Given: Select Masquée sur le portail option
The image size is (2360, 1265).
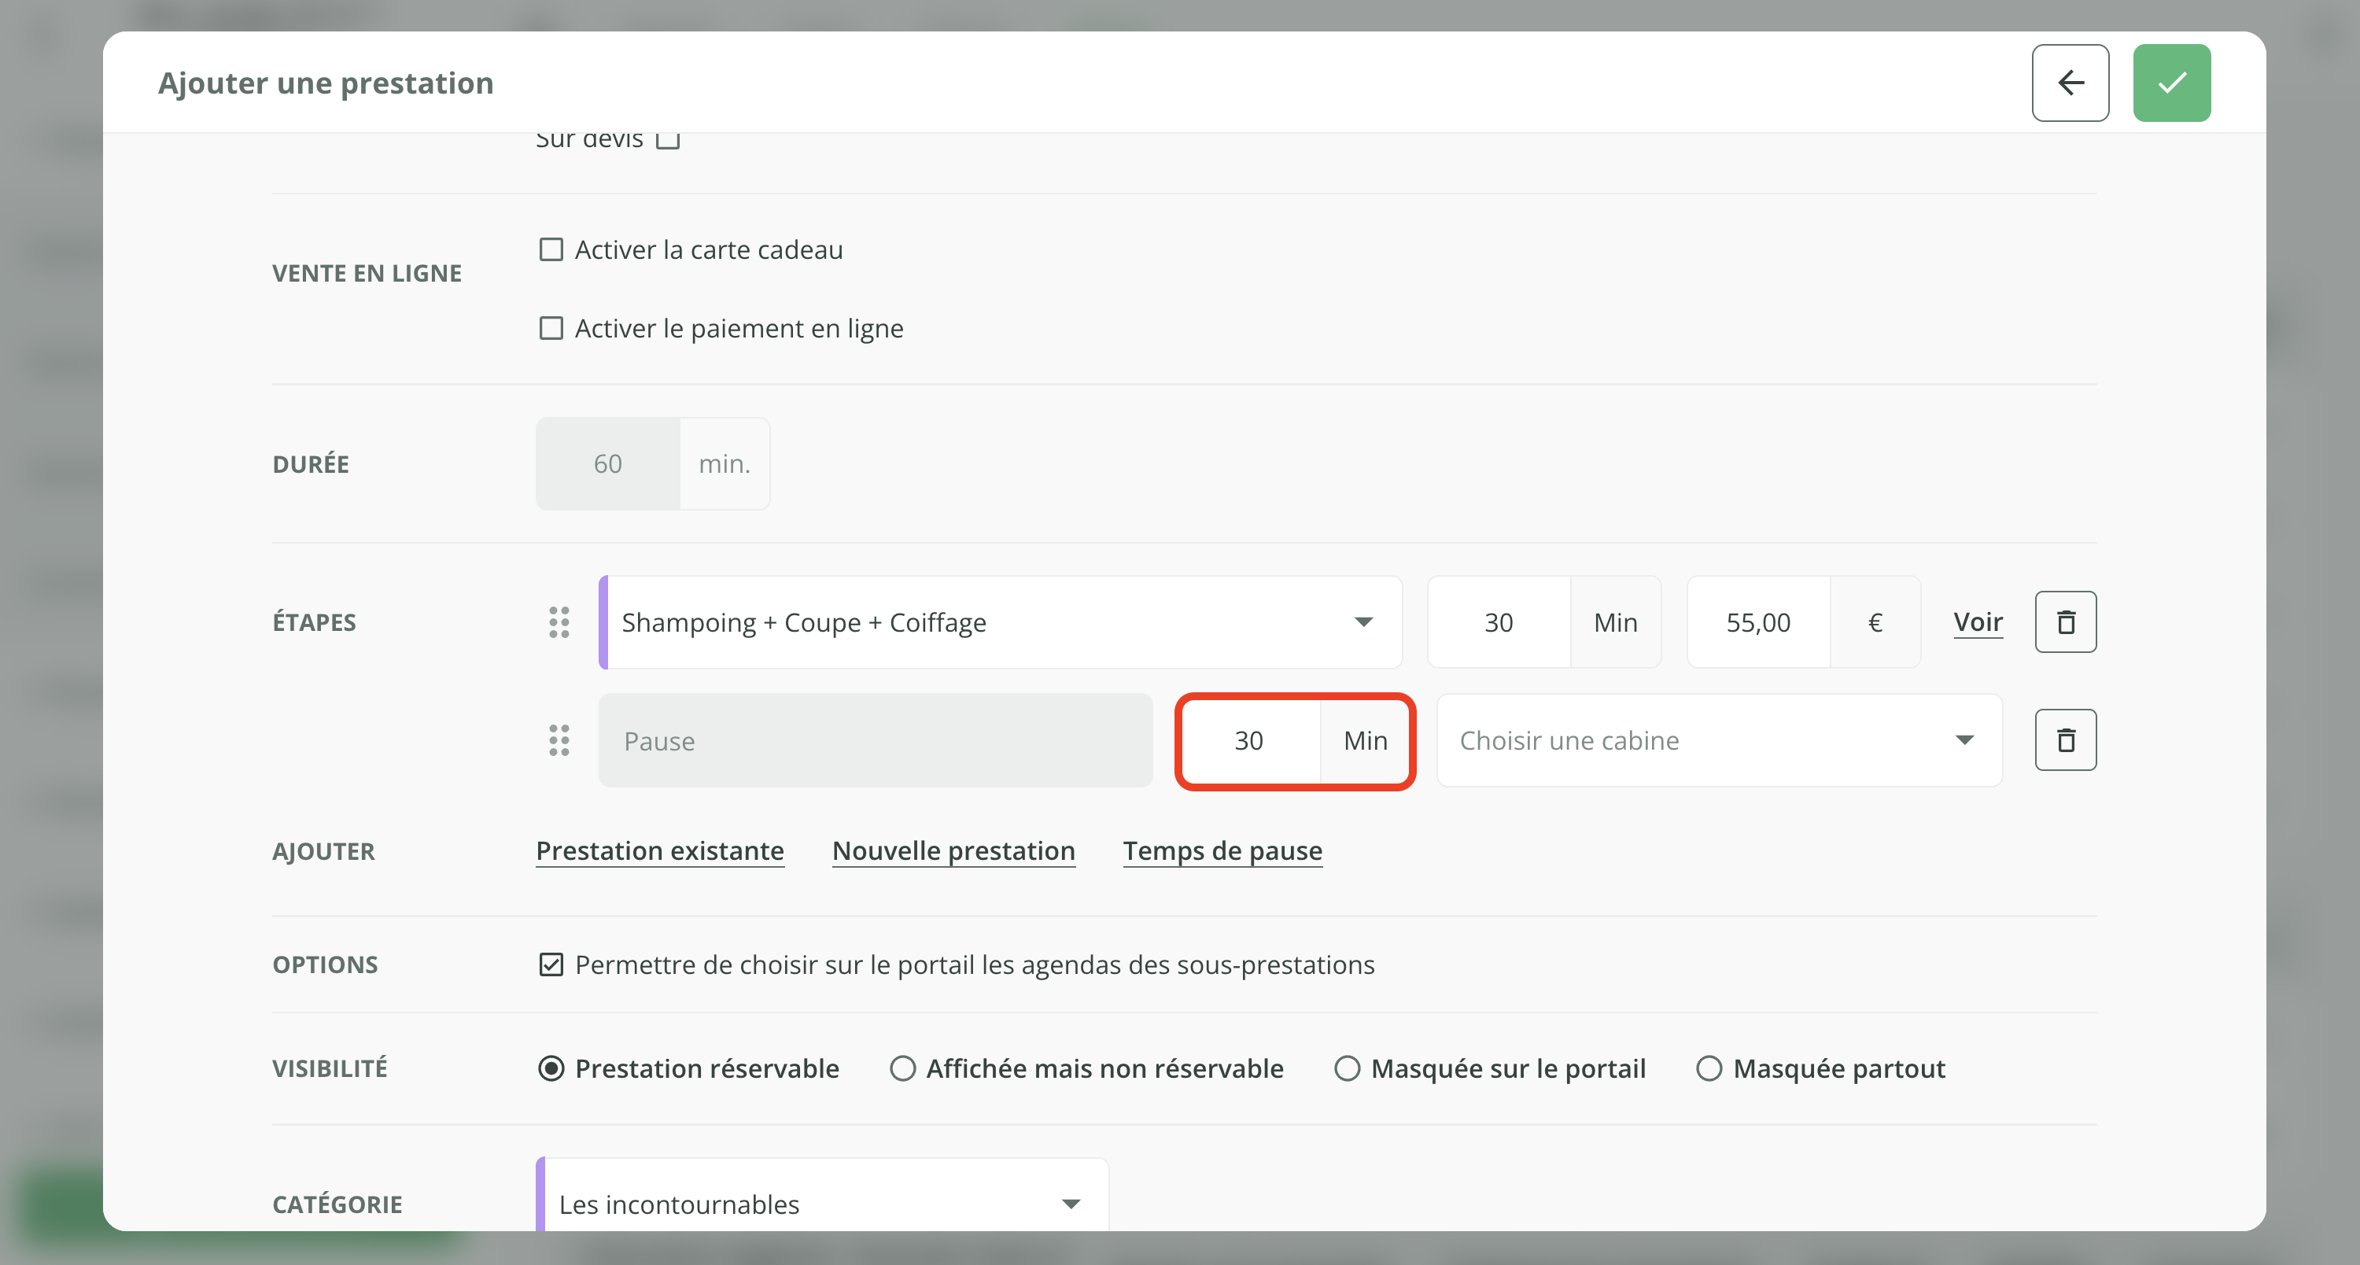Looking at the screenshot, I should (x=1346, y=1068).
